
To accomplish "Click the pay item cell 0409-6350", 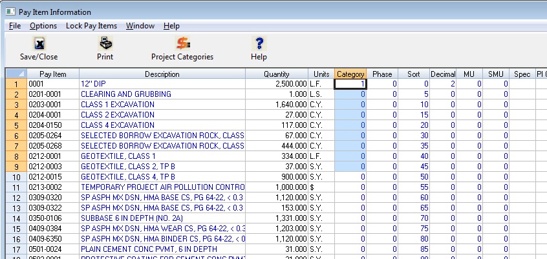I will pyautogui.click(x=53, y=239).
